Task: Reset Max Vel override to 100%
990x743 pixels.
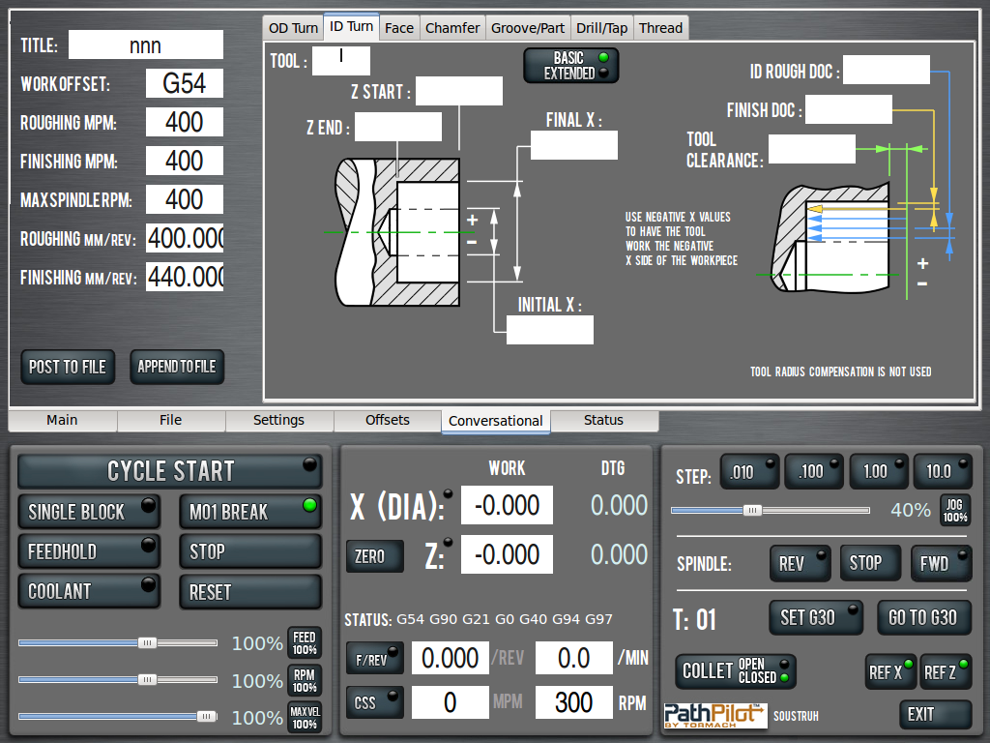Action: (x=305, y=718)
